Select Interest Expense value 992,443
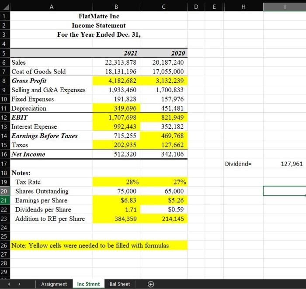The image size is (306, 289). (x=116, y=127)
